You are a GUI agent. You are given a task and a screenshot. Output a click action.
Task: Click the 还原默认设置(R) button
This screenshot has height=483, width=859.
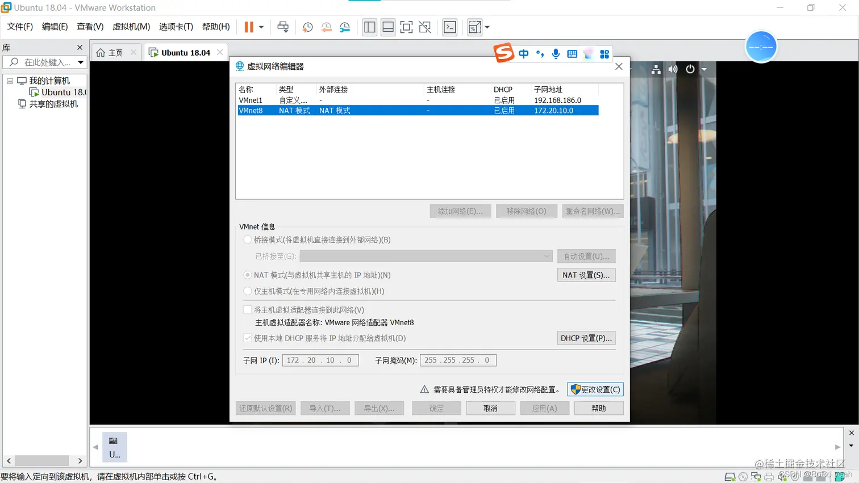[265, 408]
